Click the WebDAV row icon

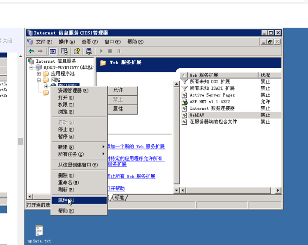(184, 115)
